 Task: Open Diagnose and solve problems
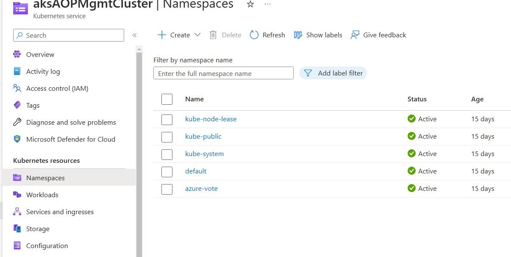tap(71, 122)
